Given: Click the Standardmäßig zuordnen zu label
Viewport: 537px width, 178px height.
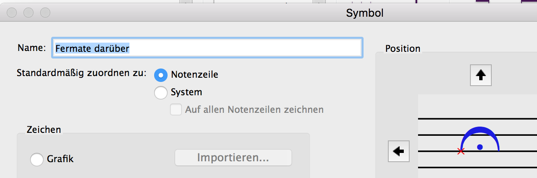Looking at the screenshot, I should pyautogui.click(x=82, y=73).
